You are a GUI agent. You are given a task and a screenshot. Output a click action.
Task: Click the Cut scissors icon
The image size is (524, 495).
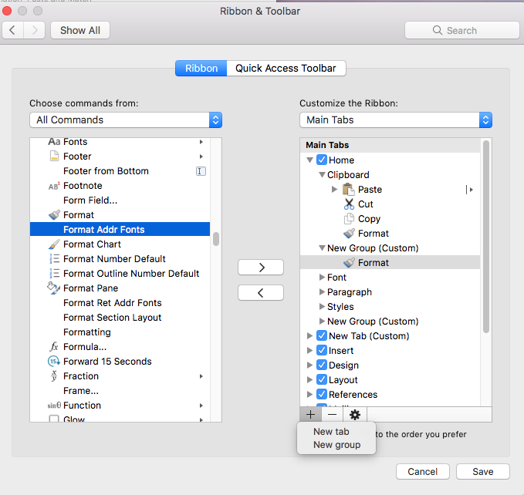[349, 204]
